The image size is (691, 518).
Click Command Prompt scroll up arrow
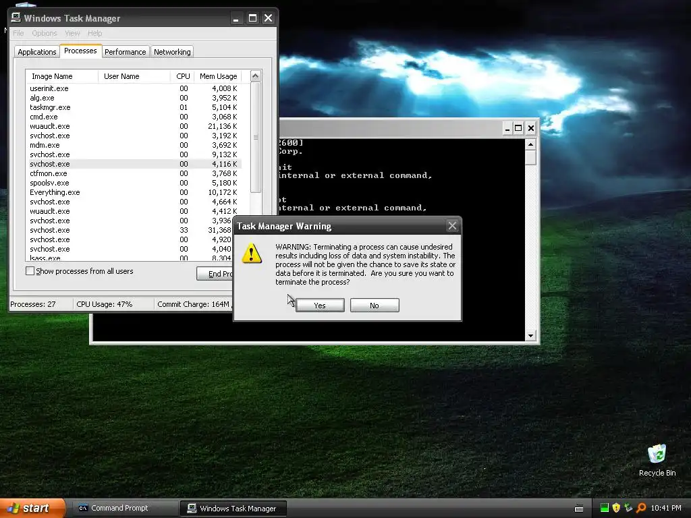[530, 144]
